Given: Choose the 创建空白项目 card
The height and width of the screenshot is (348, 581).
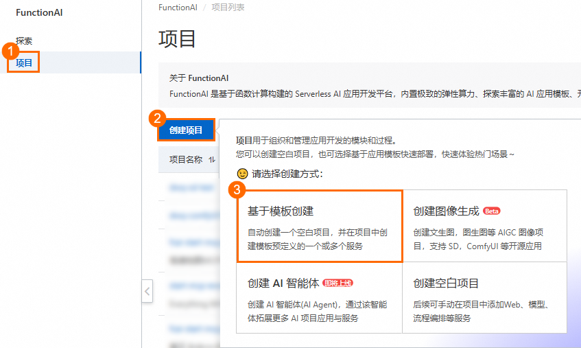Looking at the screenshot, I should (485, 298).
